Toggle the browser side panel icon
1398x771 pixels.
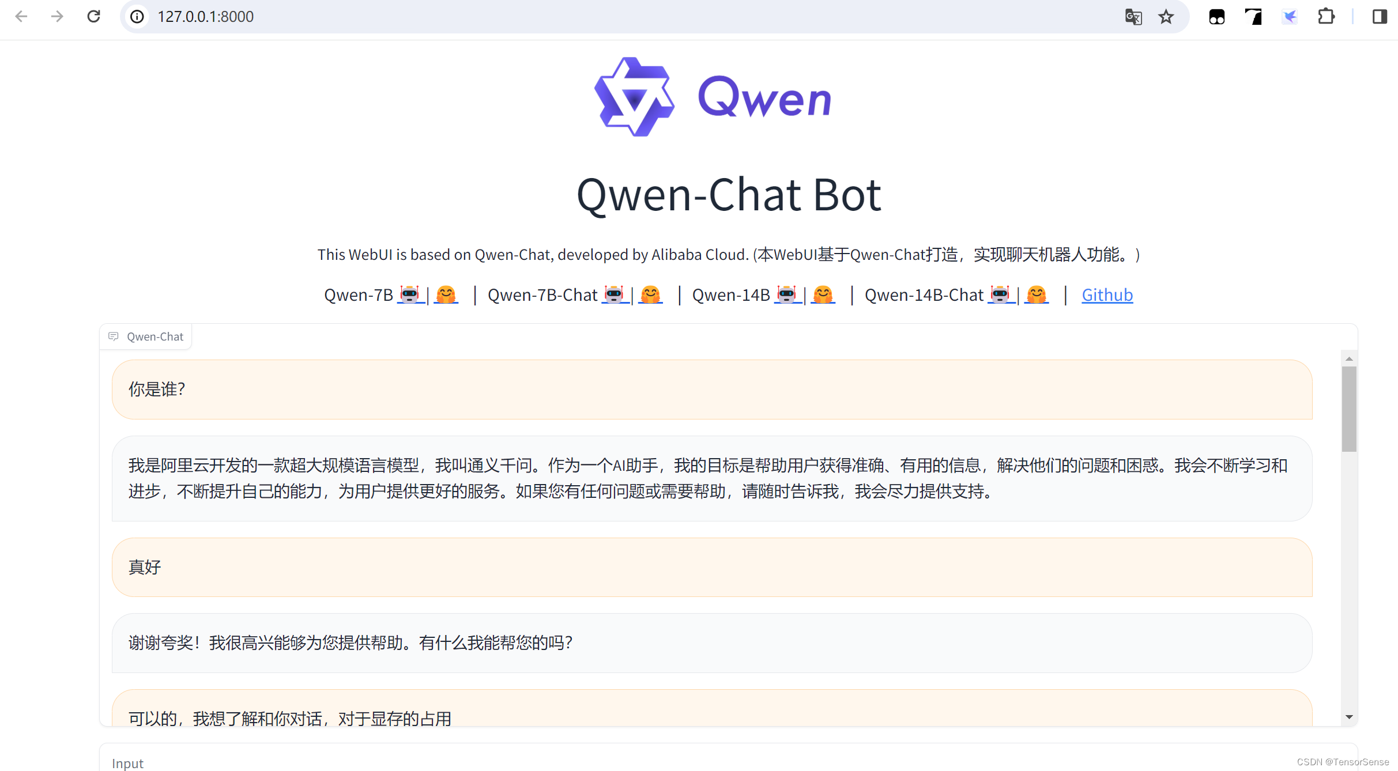[x=1379, y=17]
